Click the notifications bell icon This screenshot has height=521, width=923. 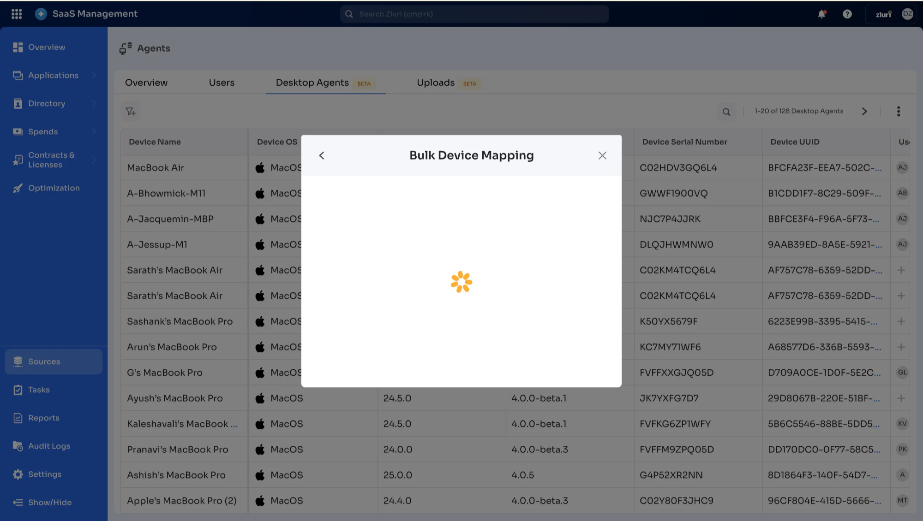pos(821,14)
